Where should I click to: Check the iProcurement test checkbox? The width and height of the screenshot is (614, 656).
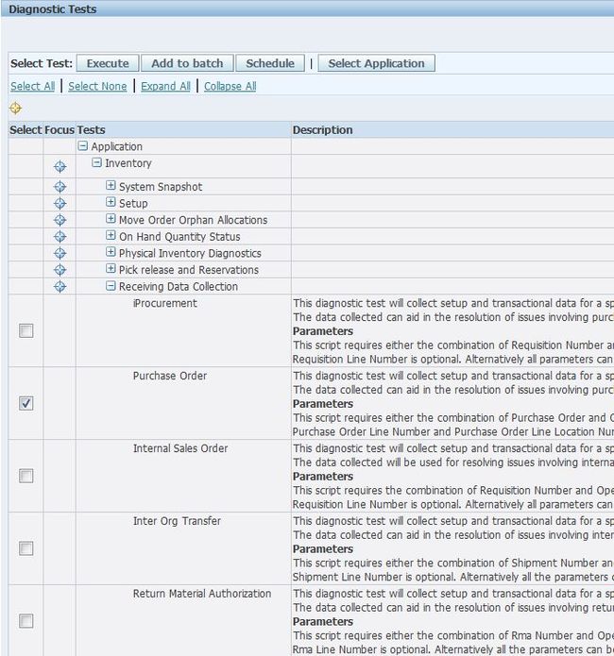[26, 331]
